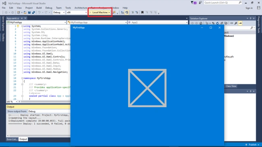Click the Navigate Forward icon
The image size is (262, 147).
12,12
